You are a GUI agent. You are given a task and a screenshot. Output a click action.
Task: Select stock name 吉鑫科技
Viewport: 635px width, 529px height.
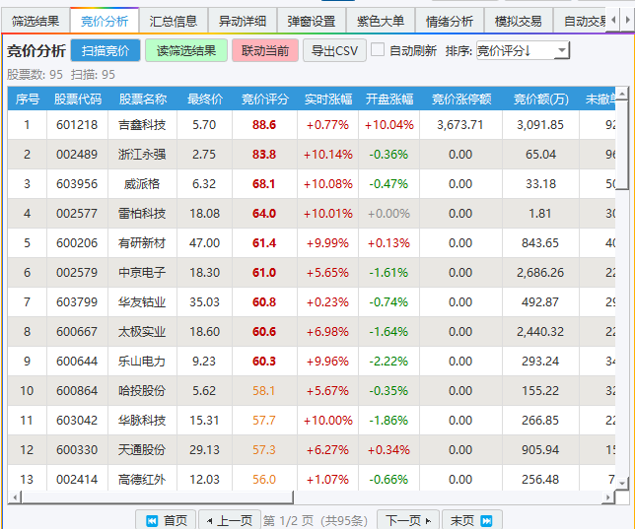point(142,125)
